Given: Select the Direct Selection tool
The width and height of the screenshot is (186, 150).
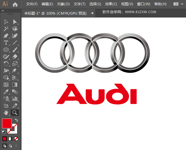Looking at the screenshot, I should [x=15, y=22].
